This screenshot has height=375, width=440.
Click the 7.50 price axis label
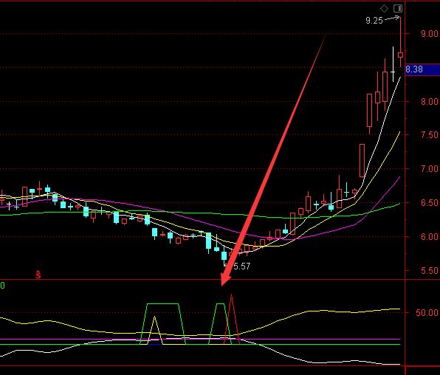(x=430, y=135)
